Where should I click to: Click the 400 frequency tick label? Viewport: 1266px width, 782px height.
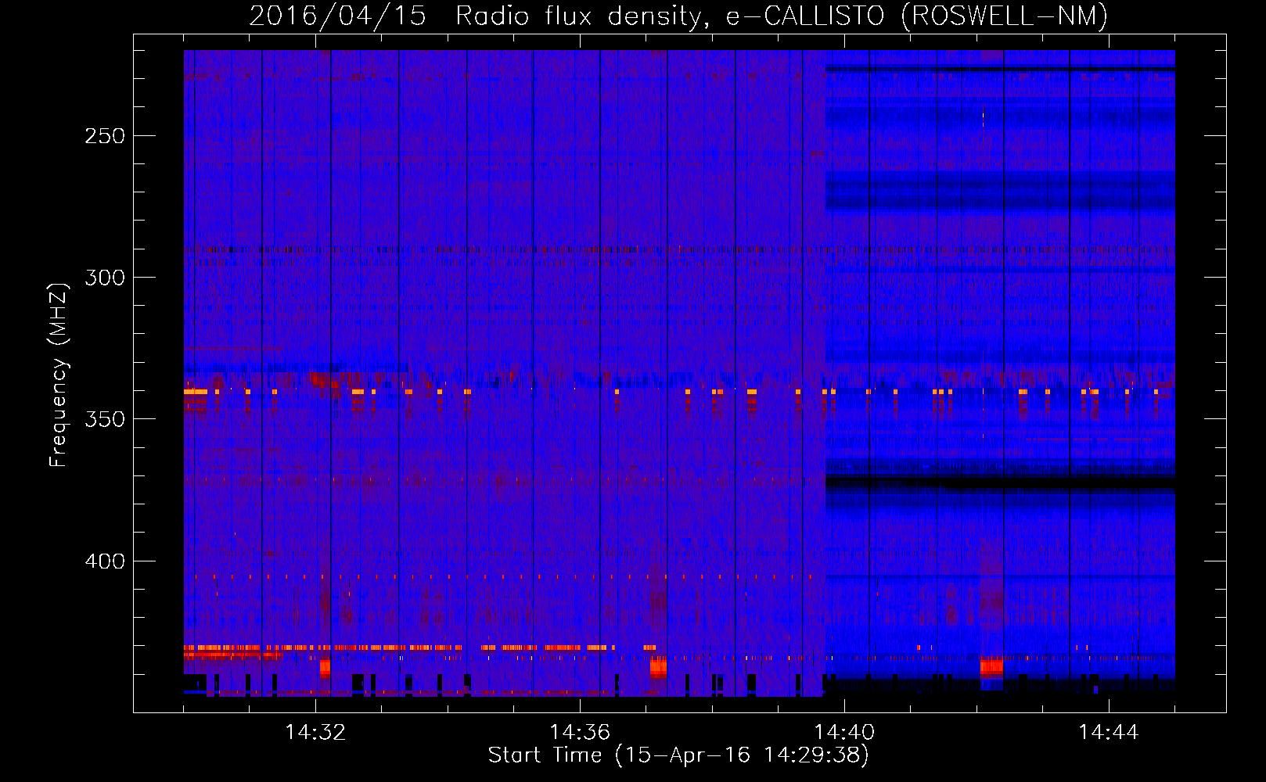(x=105, y=561)
